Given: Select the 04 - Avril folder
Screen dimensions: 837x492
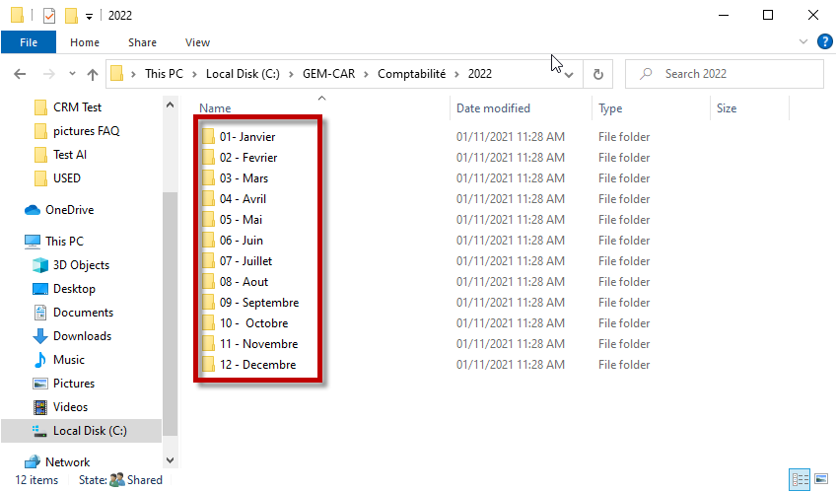Looking at the screenshot, I should 243,199.
